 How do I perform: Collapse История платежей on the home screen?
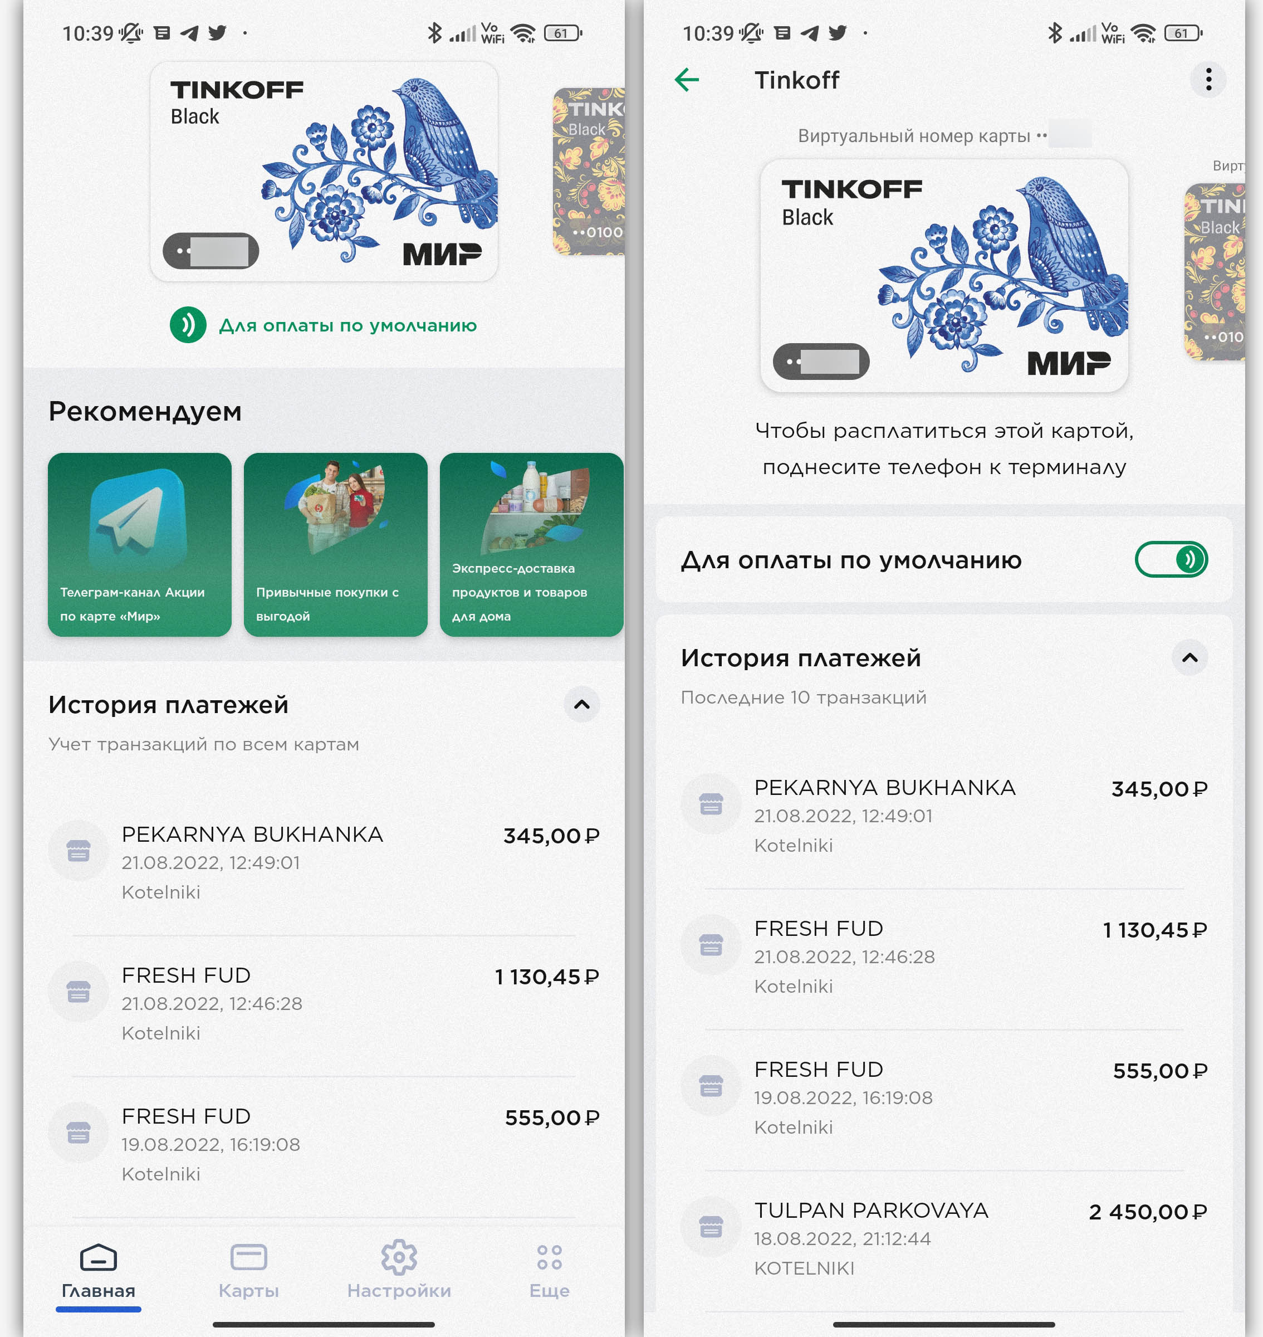coord(582,705)
